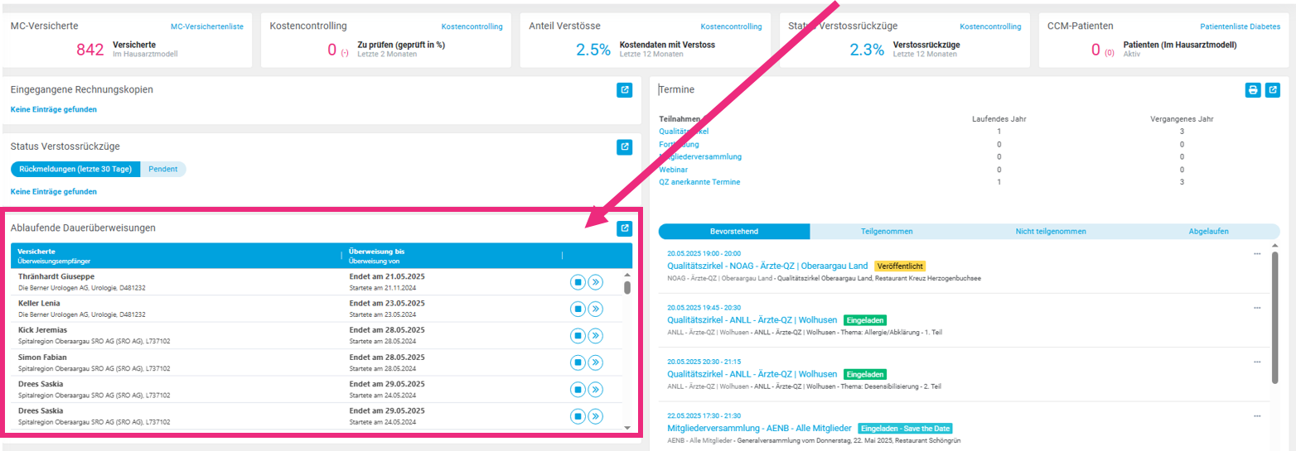Screen dimensions: 1296x451
Task: Open the MC-Versichertenliste link
Action: (207, 26)
